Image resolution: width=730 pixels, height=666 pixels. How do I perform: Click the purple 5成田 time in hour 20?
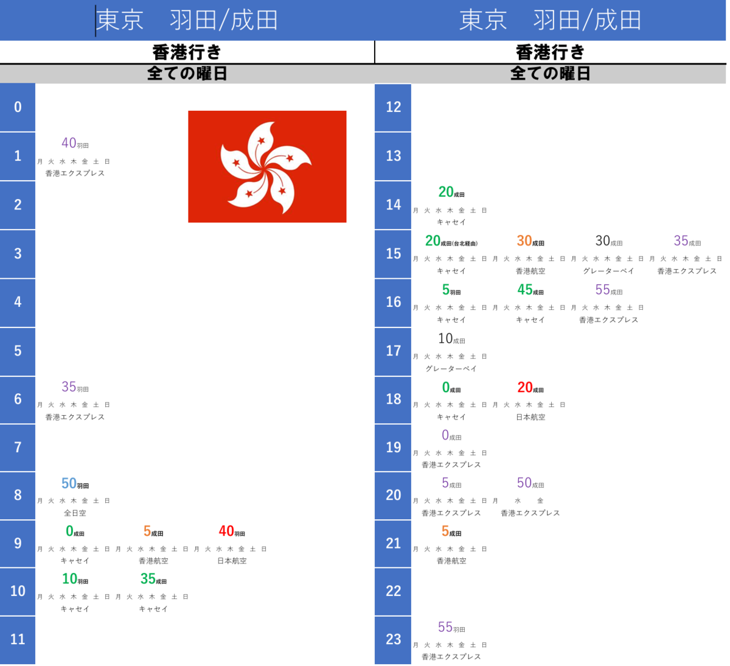coord(451,483)
